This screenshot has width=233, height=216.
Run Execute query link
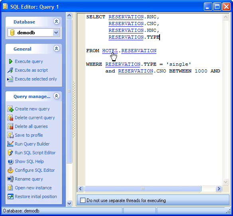(x=29, y=61)
